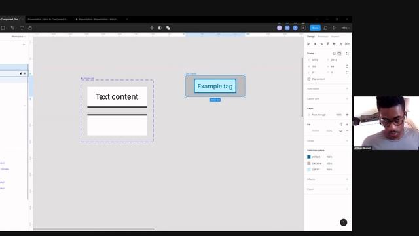This screenshot has height=236, width=419.
Task: Click the light blue selection color swatch
Action: (x=309, y=170)
